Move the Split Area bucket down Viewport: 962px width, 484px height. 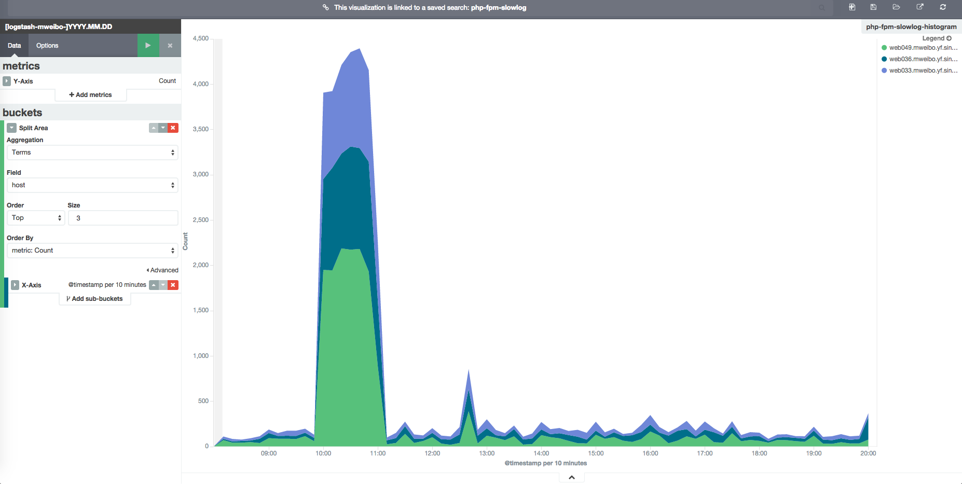click(163, 128)
